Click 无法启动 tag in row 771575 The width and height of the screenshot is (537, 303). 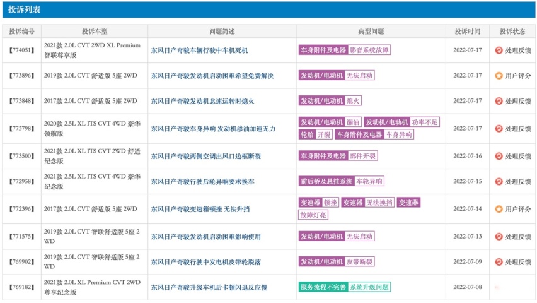point(359,237)
